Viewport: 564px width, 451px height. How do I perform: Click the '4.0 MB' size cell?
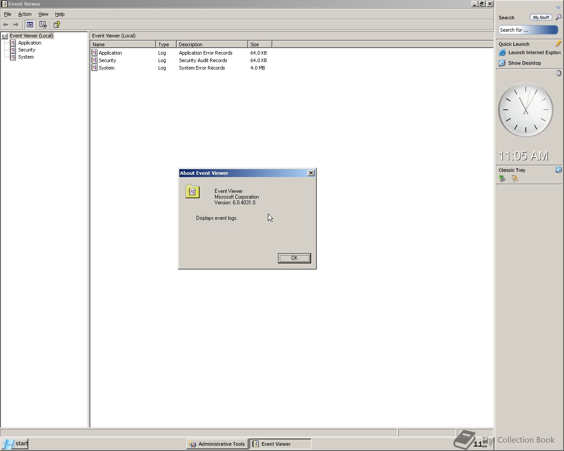click(x=258, y=68)
